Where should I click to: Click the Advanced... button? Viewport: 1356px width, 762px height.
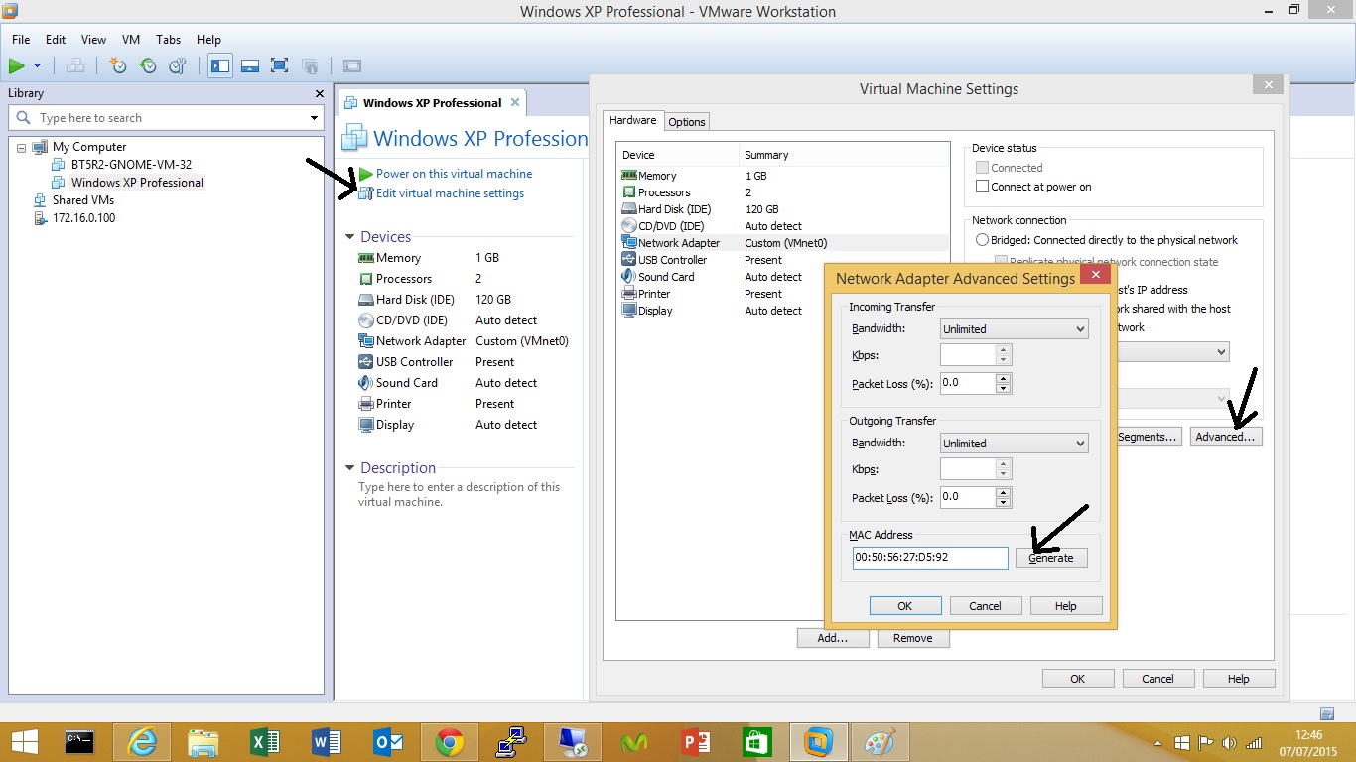[1226, 437]
